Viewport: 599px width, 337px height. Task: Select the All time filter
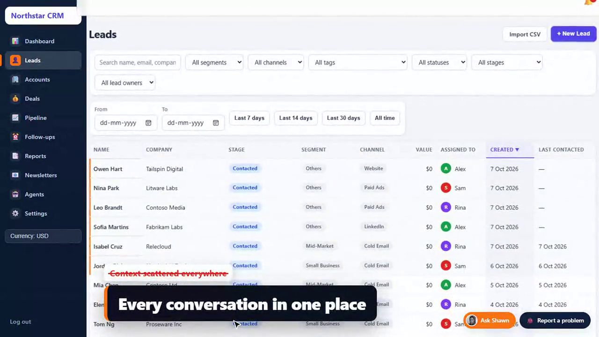click(385, 118)
